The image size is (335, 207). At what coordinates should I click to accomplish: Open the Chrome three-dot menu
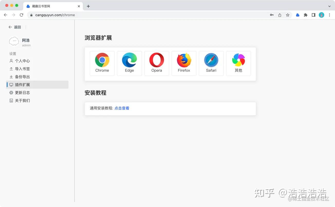(329, 15)
